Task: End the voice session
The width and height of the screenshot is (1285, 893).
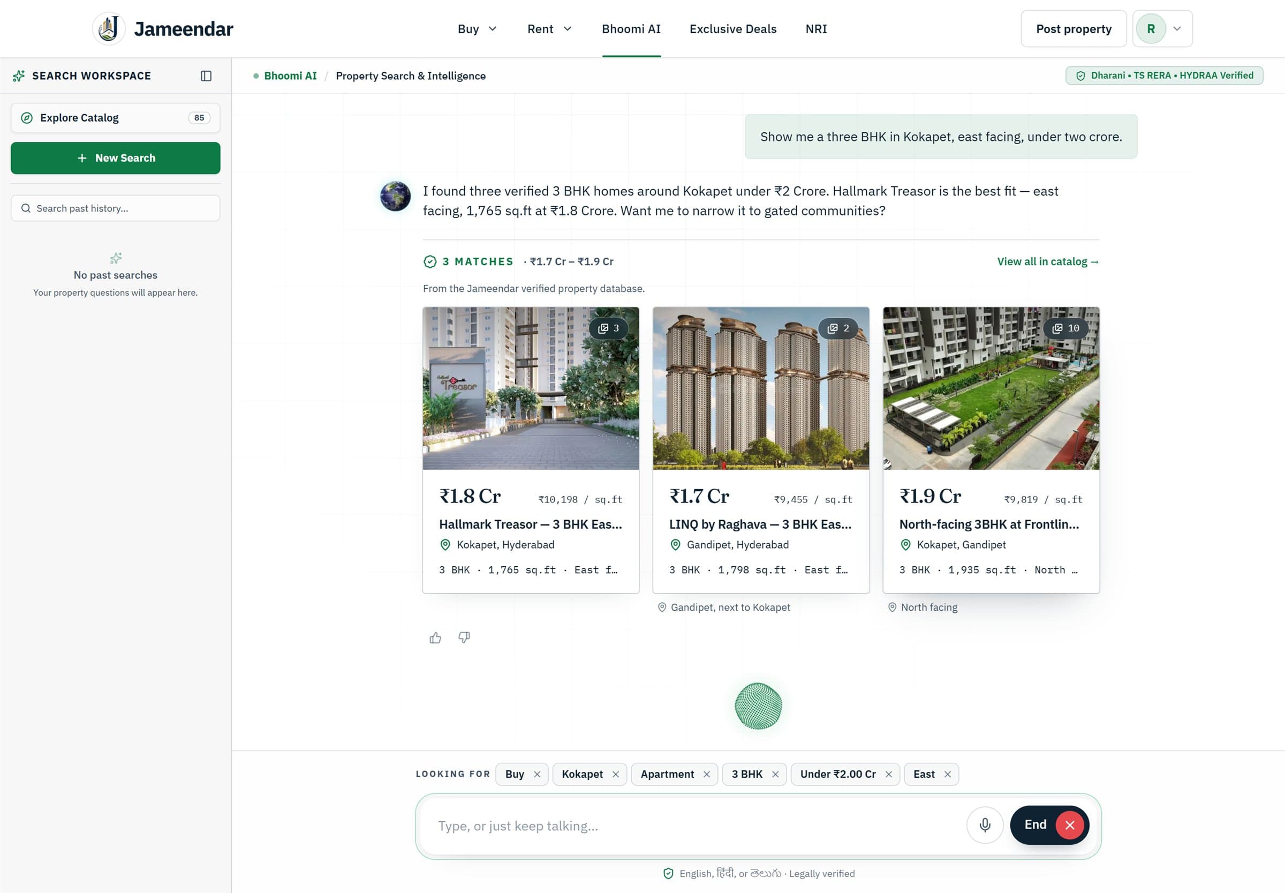Action: 1049,825
